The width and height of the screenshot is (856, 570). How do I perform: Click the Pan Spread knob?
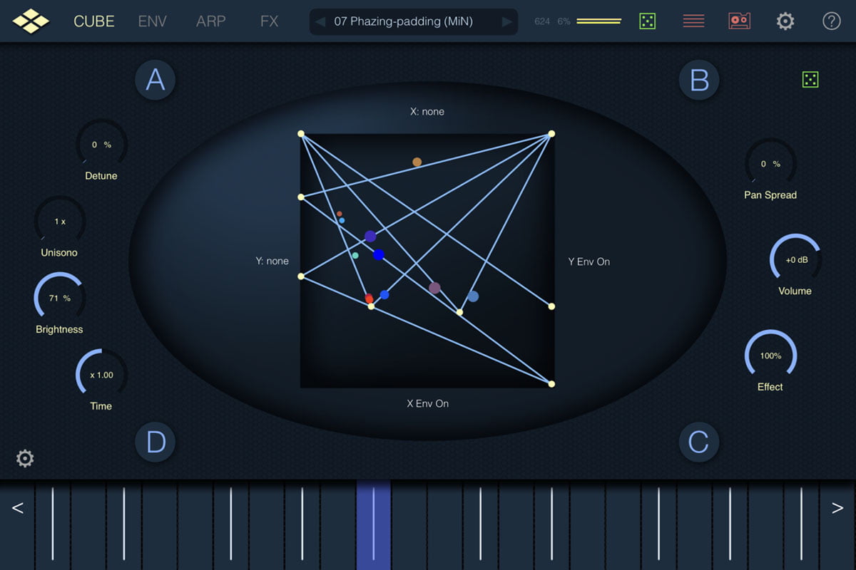(770, 164)
